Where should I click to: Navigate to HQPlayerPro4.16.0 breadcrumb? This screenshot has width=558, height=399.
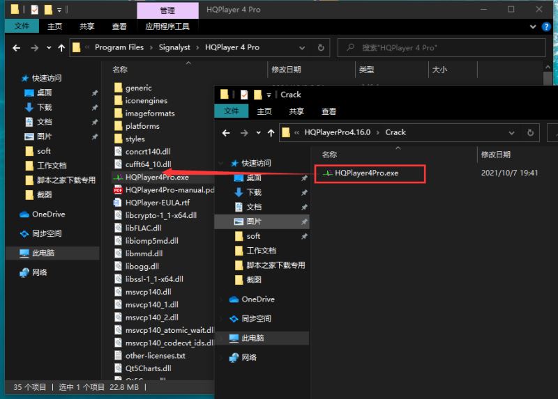(x=338, y=132)
